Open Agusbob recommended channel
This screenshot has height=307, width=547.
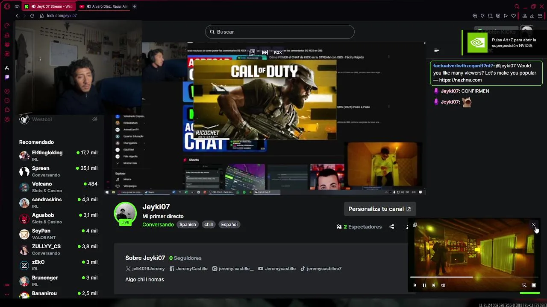(x=58, y=218)
